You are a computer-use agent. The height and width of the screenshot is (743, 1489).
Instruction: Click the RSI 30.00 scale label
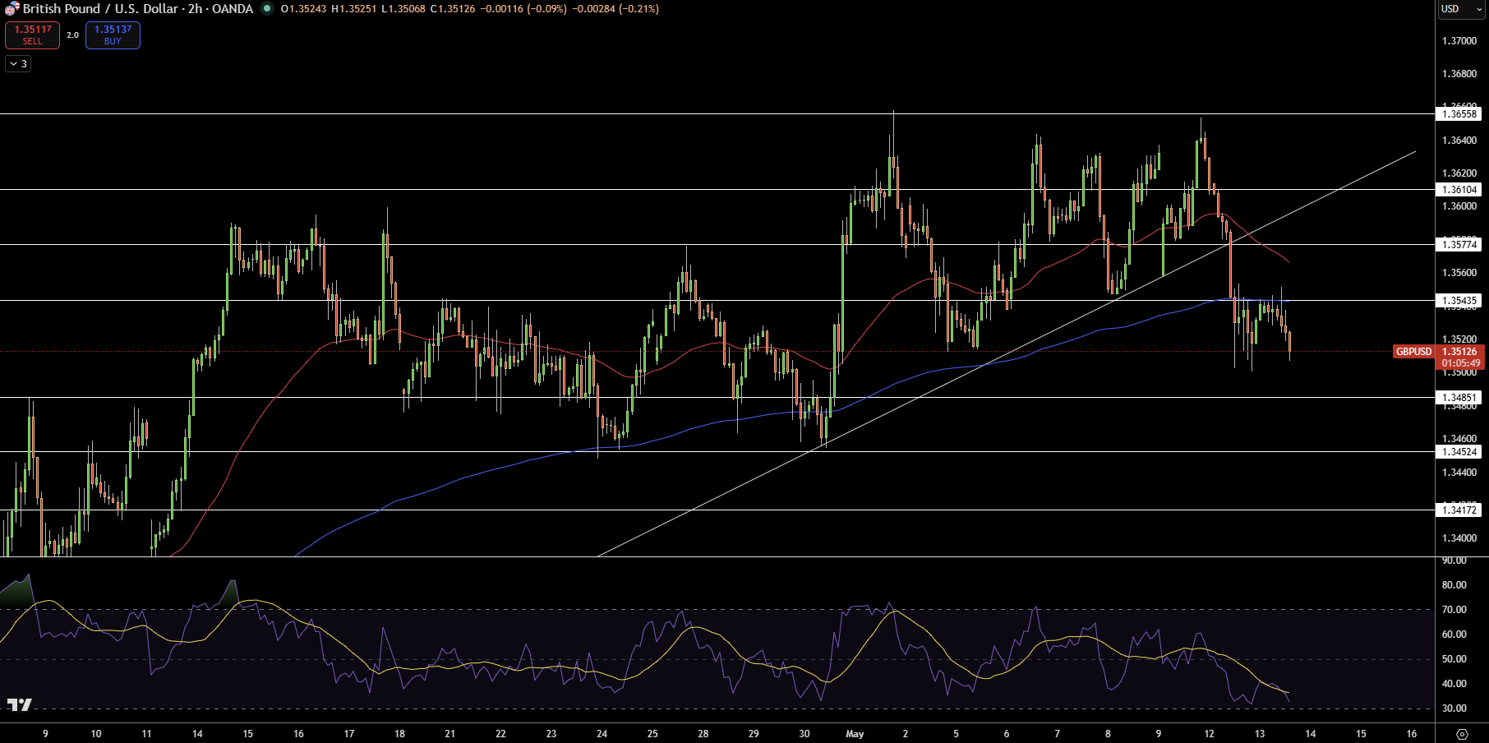pyautogui.click(x=1454, y=708)
